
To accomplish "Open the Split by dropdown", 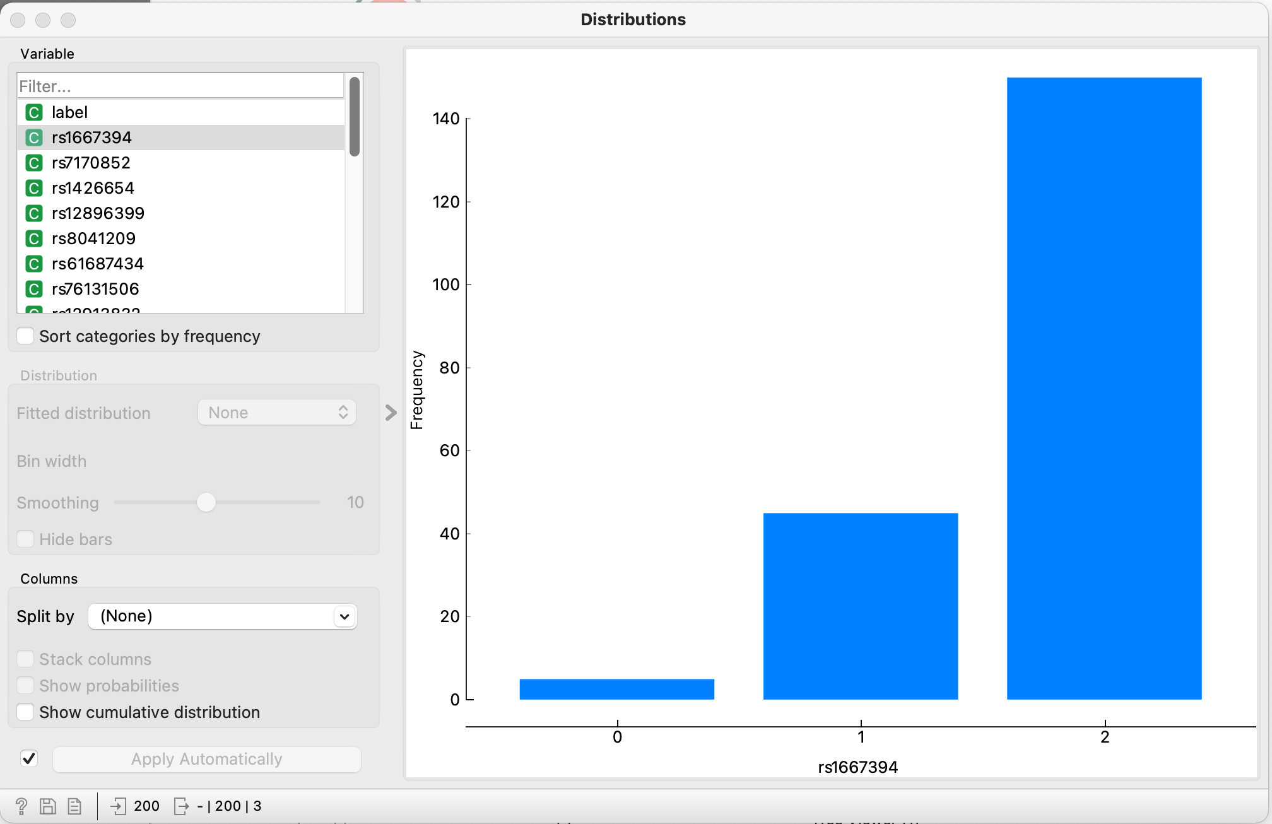I will [222, 616].
